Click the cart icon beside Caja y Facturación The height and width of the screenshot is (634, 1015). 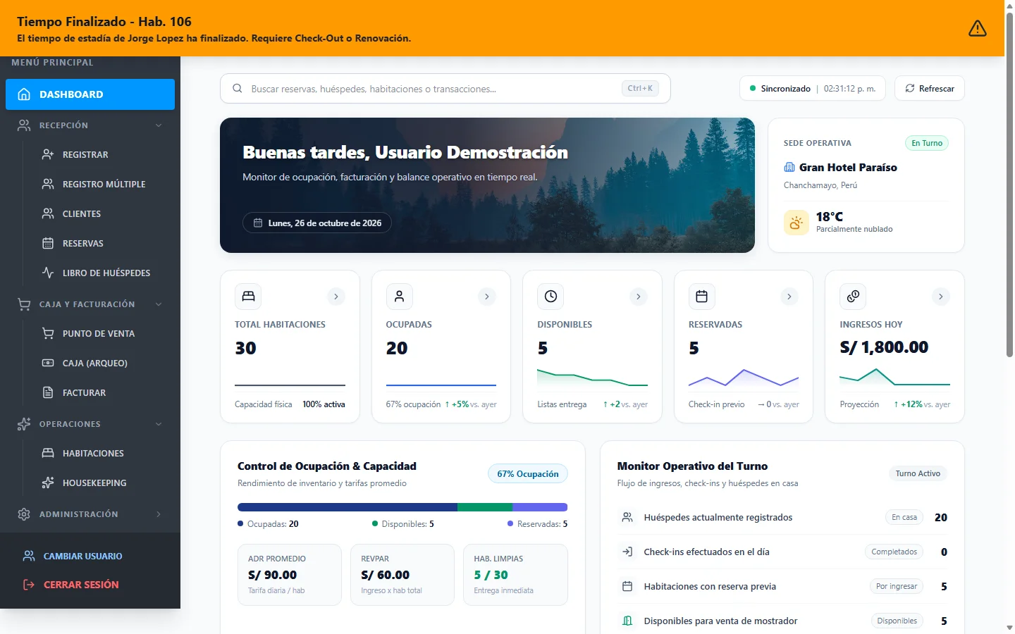24,304
